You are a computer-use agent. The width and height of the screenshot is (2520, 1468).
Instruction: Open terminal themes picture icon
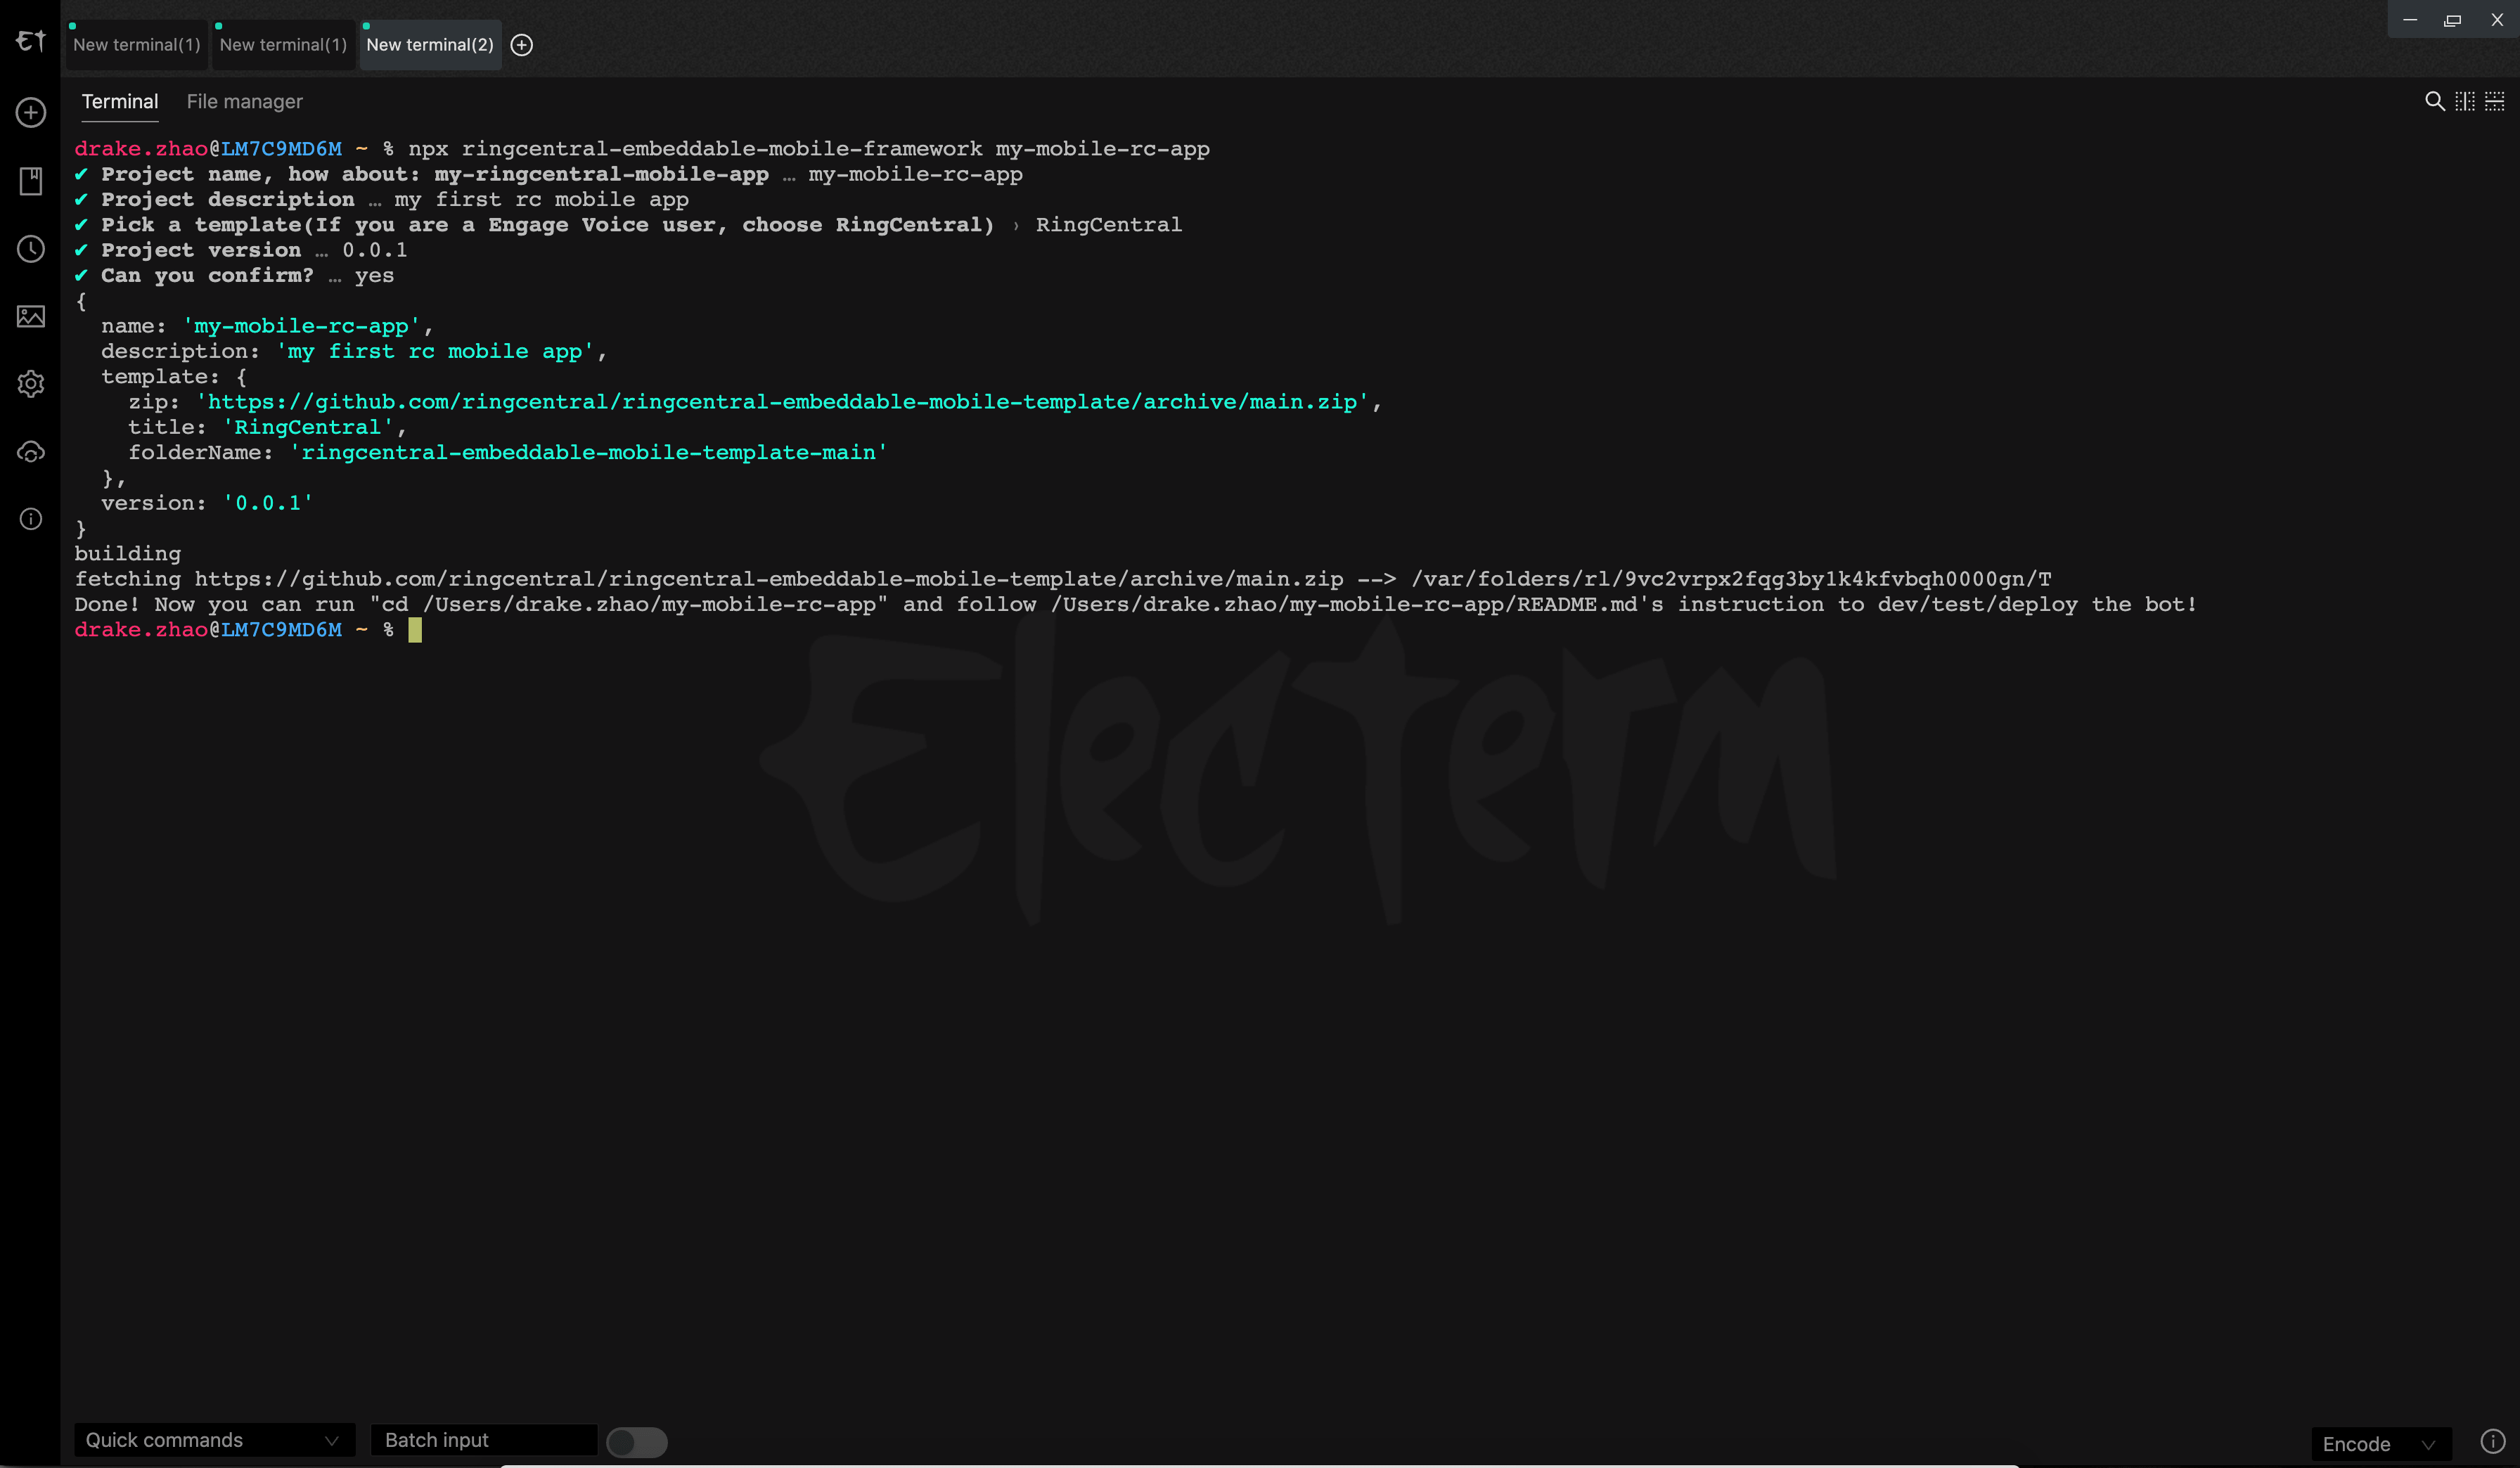click(x=31, y=316)
